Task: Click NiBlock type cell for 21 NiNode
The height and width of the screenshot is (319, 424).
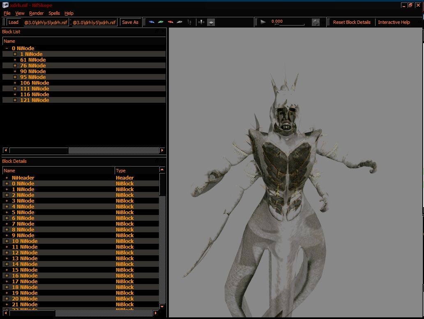Action: coord(124,304)
